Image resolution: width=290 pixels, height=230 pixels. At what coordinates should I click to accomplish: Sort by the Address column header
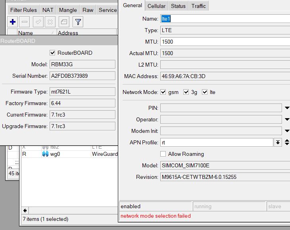click(86, 33)
